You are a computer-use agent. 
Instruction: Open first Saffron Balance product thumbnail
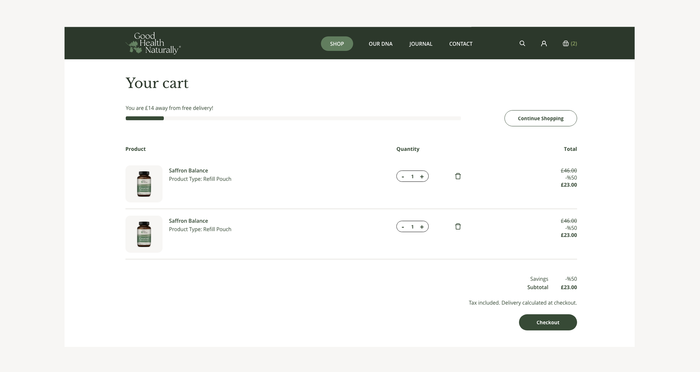click(x=144, y=184)
